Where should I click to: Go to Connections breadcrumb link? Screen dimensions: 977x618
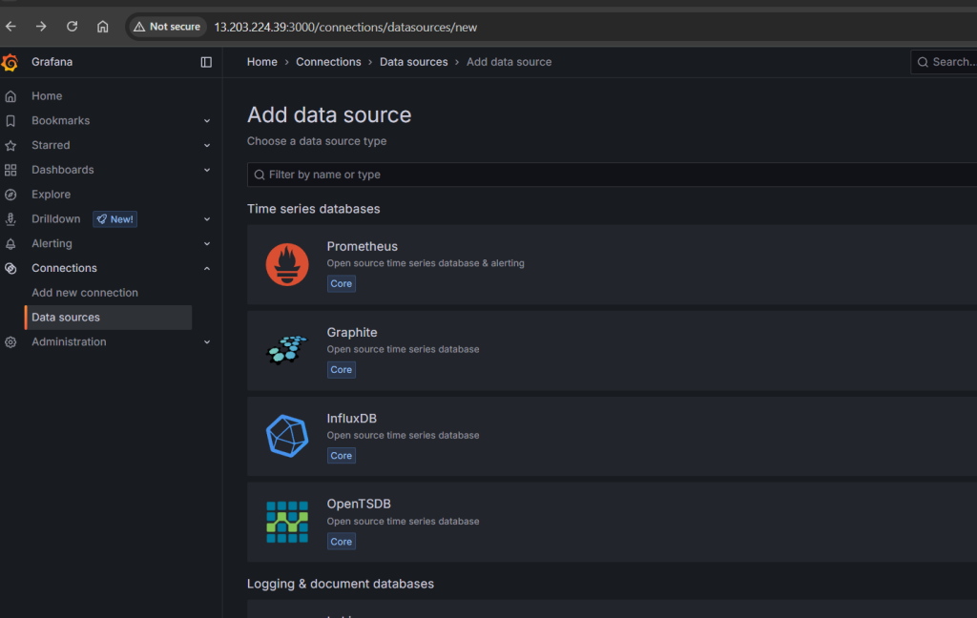[328, 62]
